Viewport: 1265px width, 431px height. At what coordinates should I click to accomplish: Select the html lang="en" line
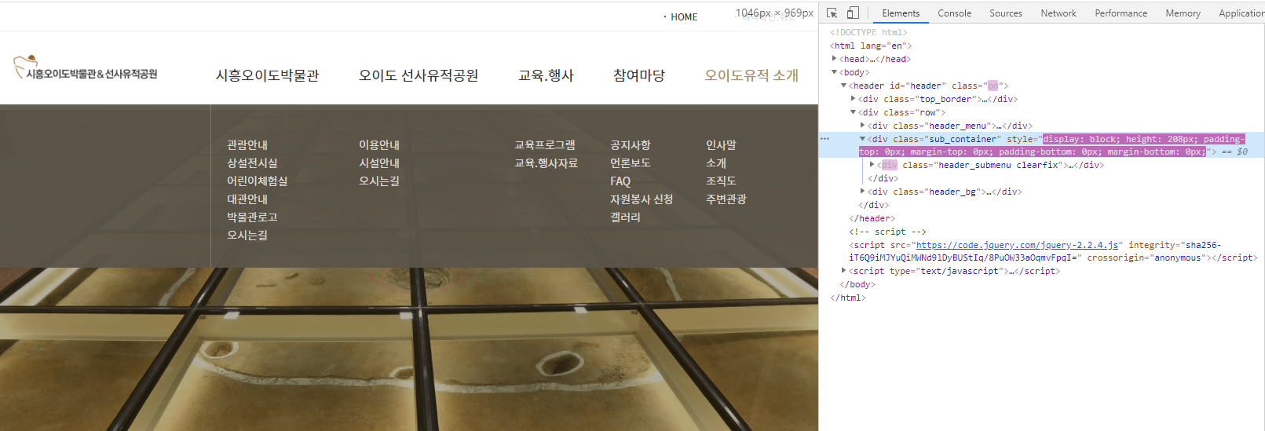coord(871,46)
